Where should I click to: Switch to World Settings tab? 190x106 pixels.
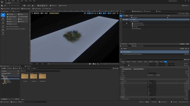click(124, 46)
